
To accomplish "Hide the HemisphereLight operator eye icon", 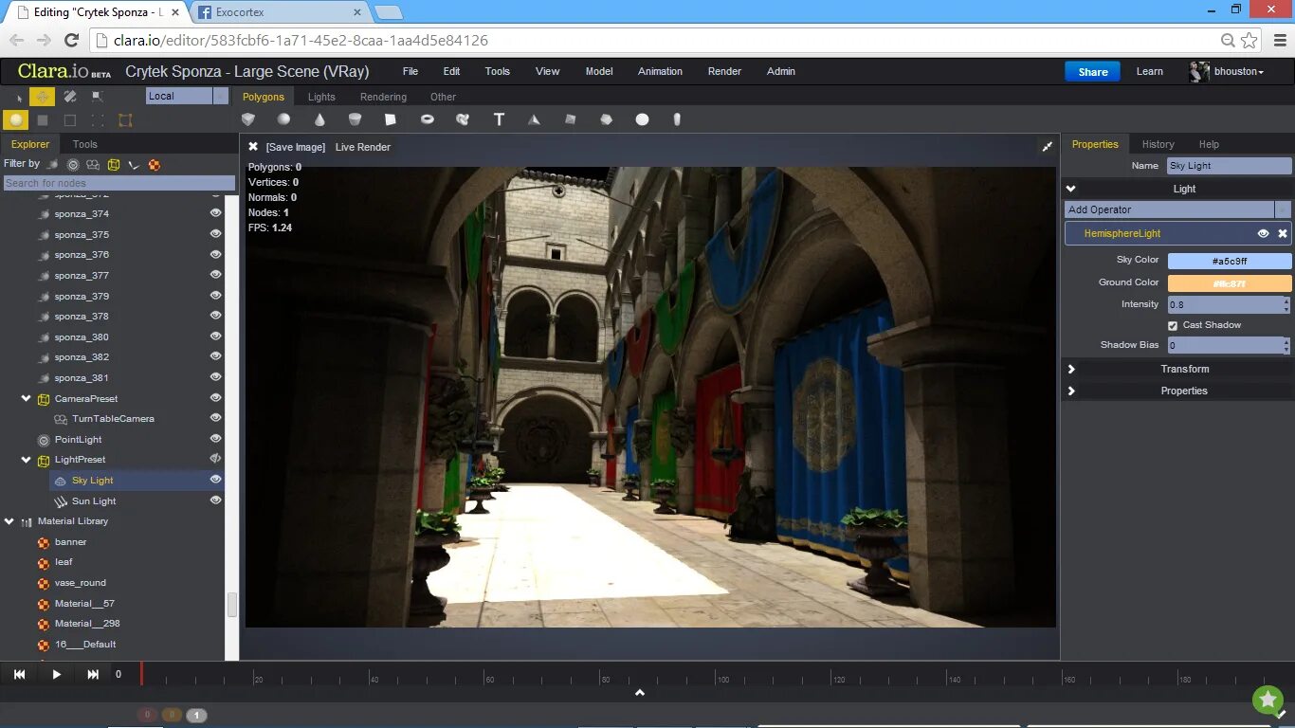I will coord(1263,233).
